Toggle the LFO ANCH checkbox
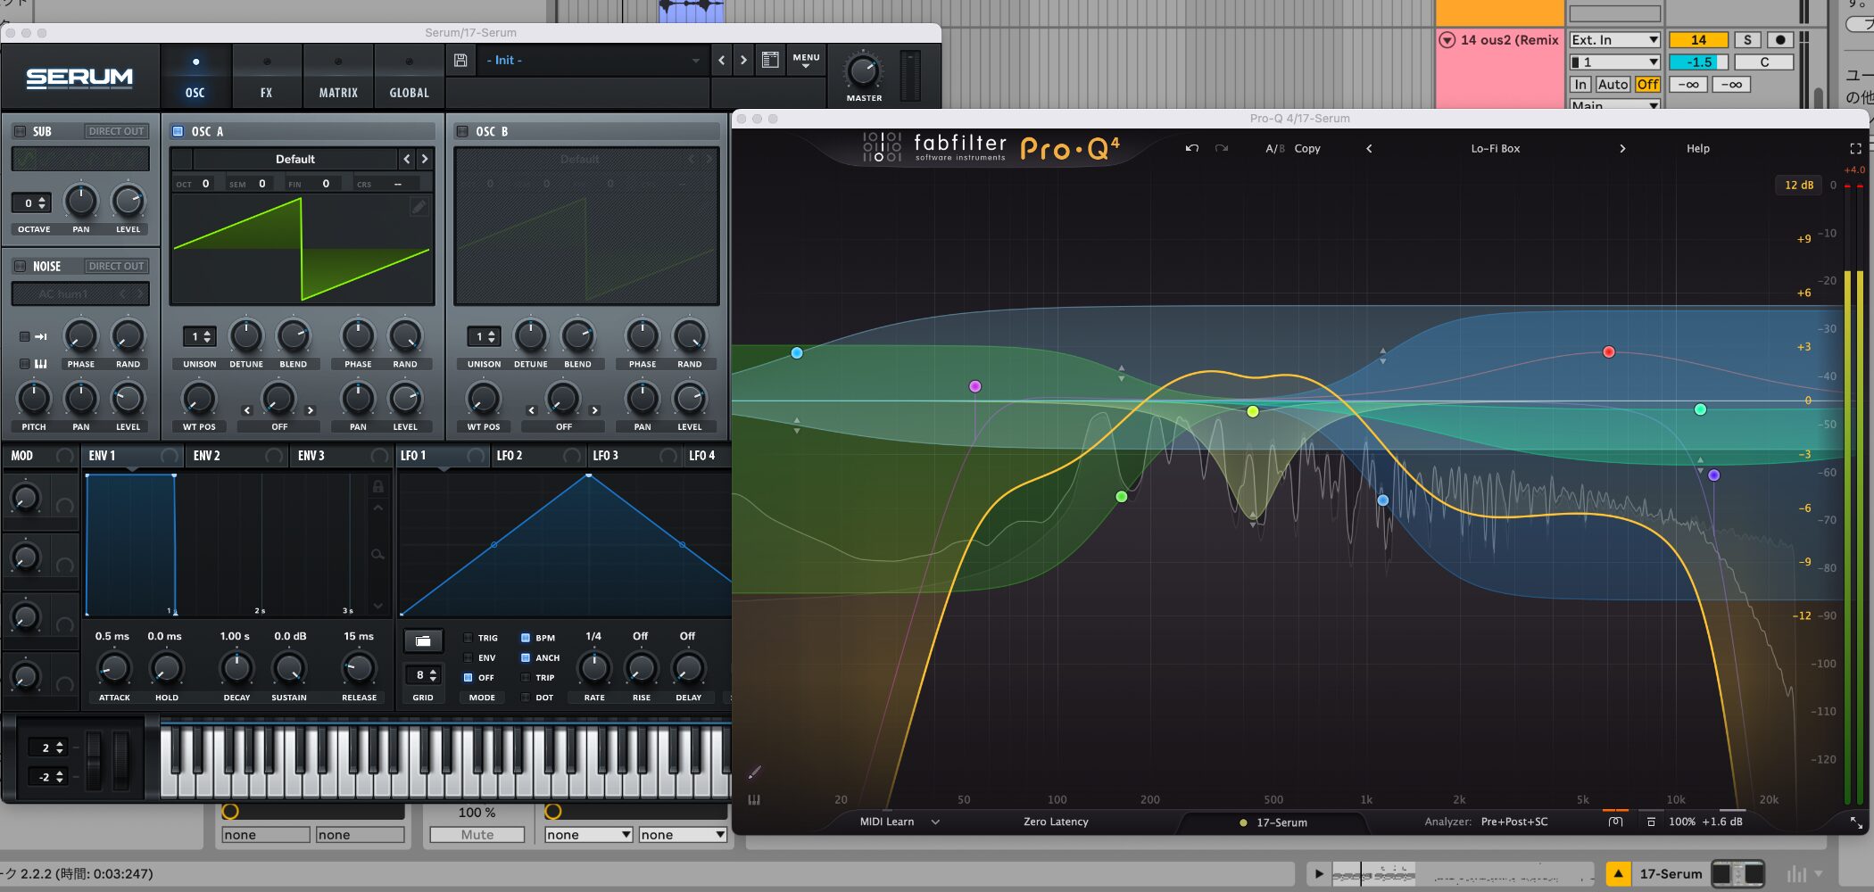This screenshot has width=1874, height=892. coord(526,657)
